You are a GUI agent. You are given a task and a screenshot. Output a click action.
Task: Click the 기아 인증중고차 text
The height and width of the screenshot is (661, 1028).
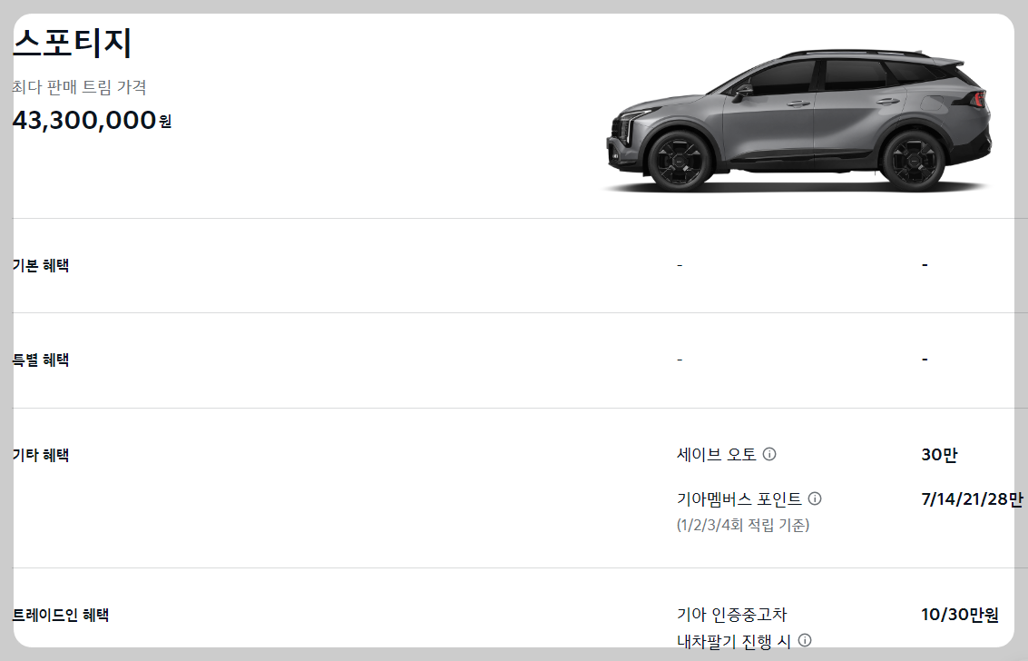coord(731,615)
